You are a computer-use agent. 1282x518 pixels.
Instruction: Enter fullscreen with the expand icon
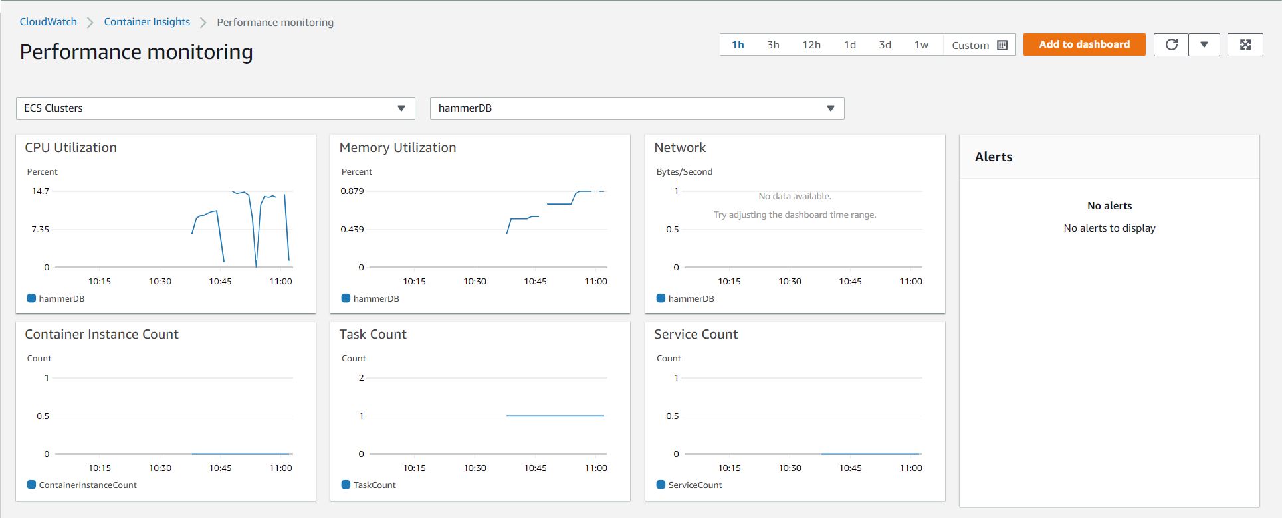pos(1245,44)
